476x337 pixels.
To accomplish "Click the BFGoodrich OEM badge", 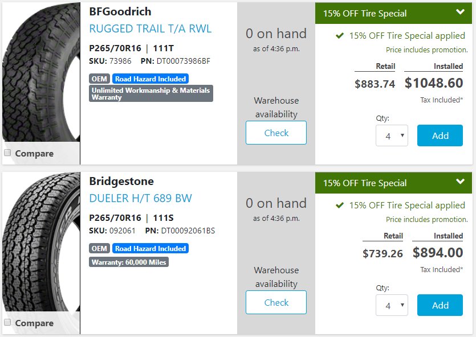I will [x=99, y=79].
